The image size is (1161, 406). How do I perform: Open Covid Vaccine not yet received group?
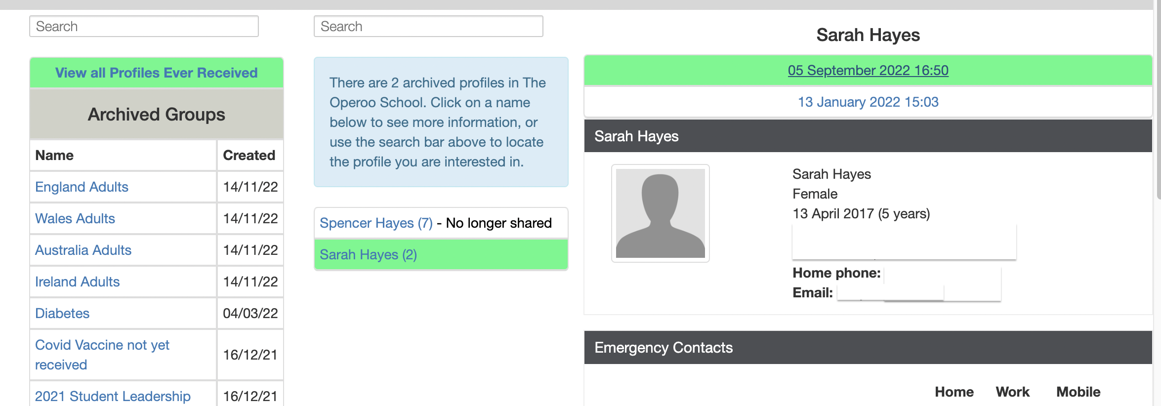[102, 354]
